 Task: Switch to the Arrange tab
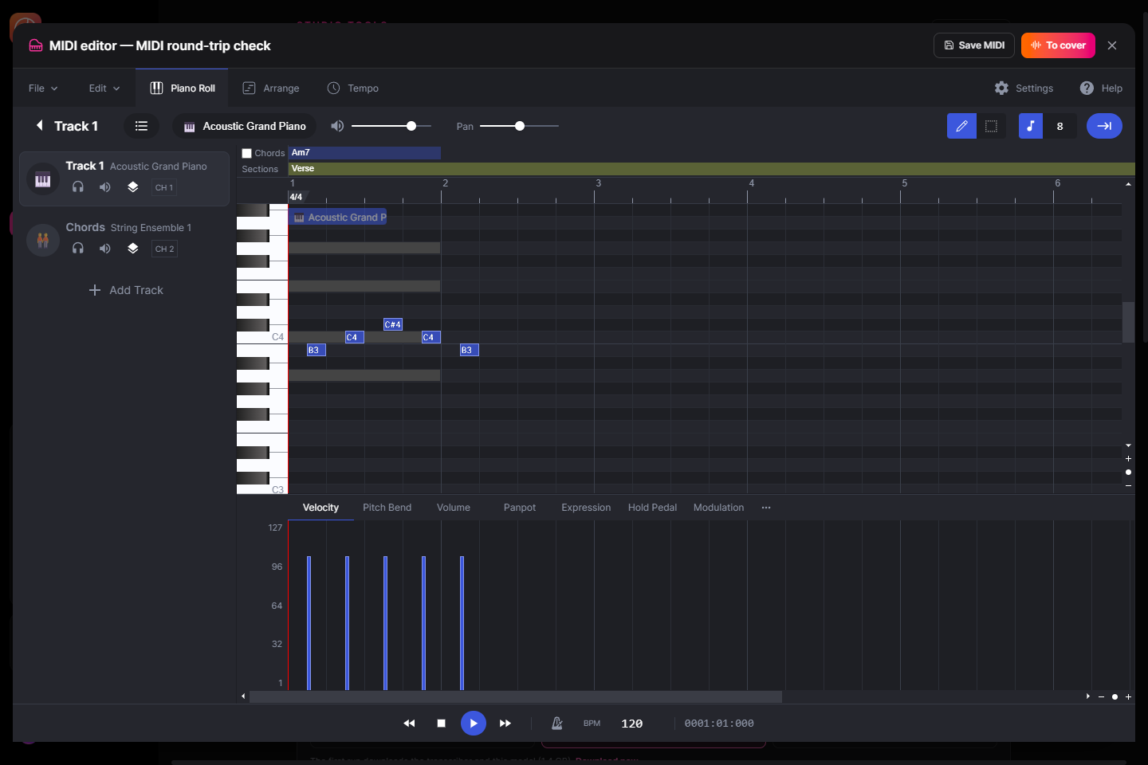271,88
